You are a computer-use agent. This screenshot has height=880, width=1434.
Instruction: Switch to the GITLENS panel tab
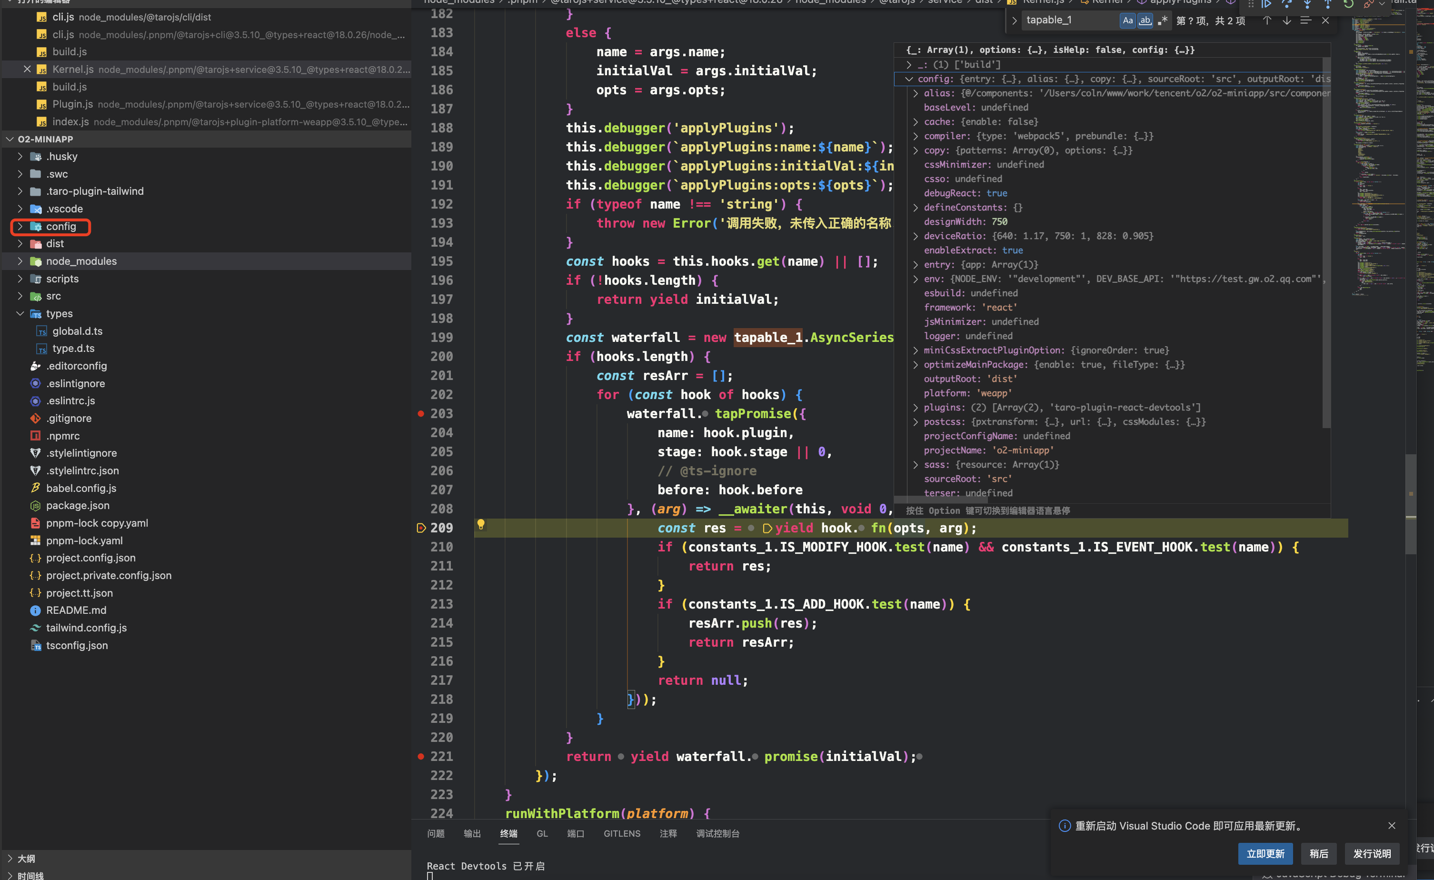coord(622,833)
